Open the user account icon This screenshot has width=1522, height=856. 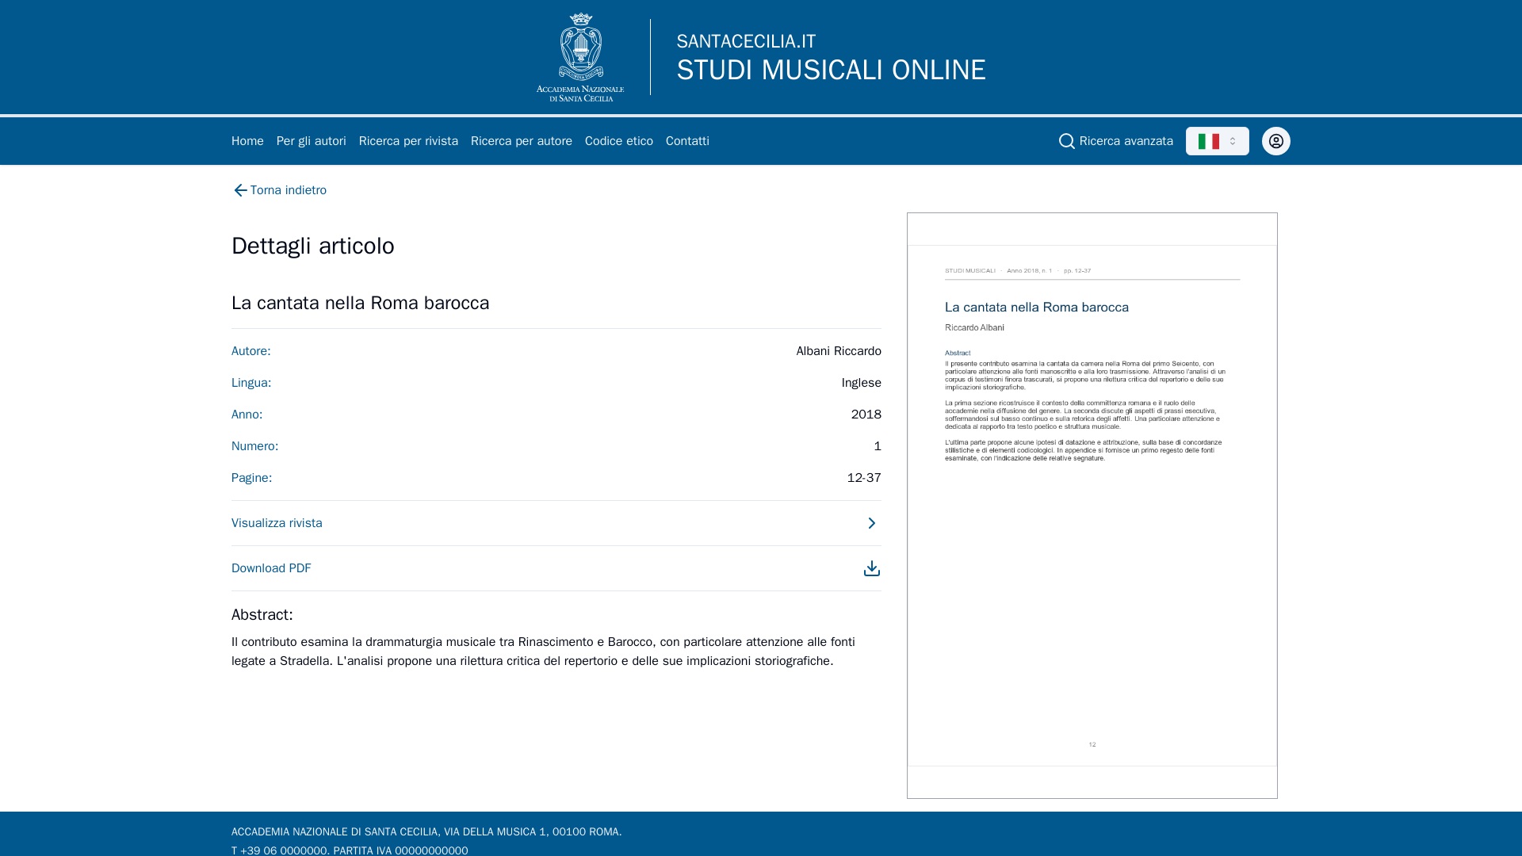coord(1275,141)
